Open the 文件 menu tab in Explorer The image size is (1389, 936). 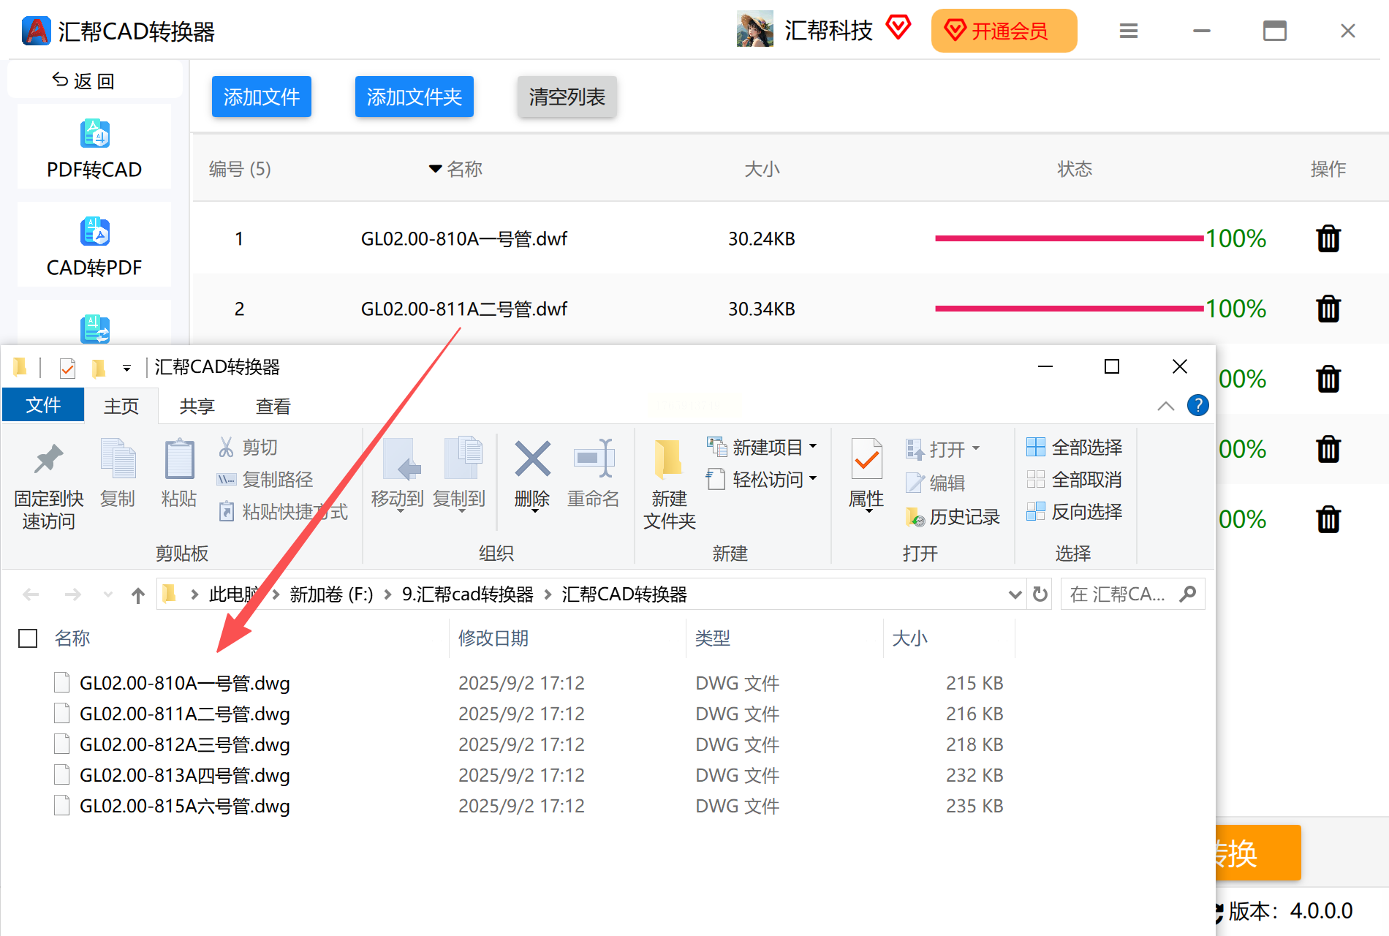(x=43, y=405)
